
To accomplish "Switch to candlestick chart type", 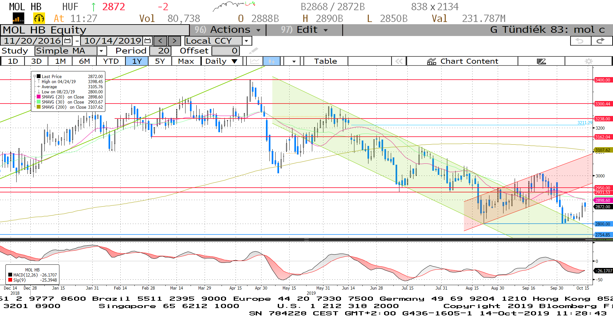I will click(x=272, y=61).
